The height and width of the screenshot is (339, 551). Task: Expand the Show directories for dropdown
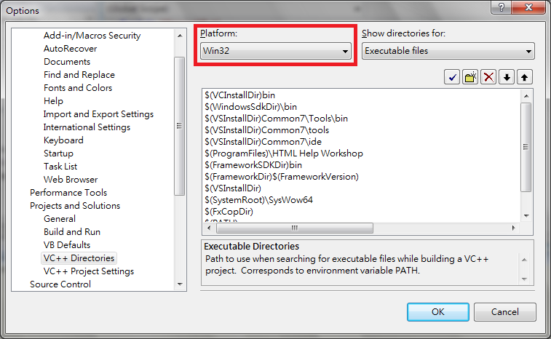(x=448, y=52)
